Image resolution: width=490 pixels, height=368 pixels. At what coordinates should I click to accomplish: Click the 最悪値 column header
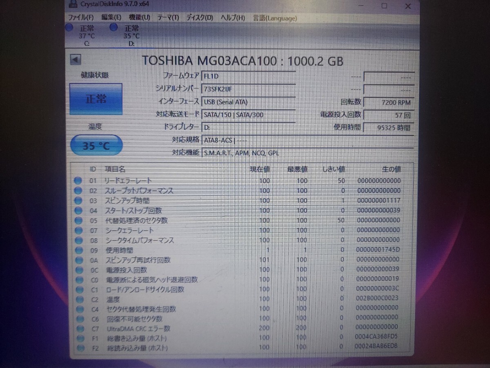pyautogui.click(x=297, y=169)
